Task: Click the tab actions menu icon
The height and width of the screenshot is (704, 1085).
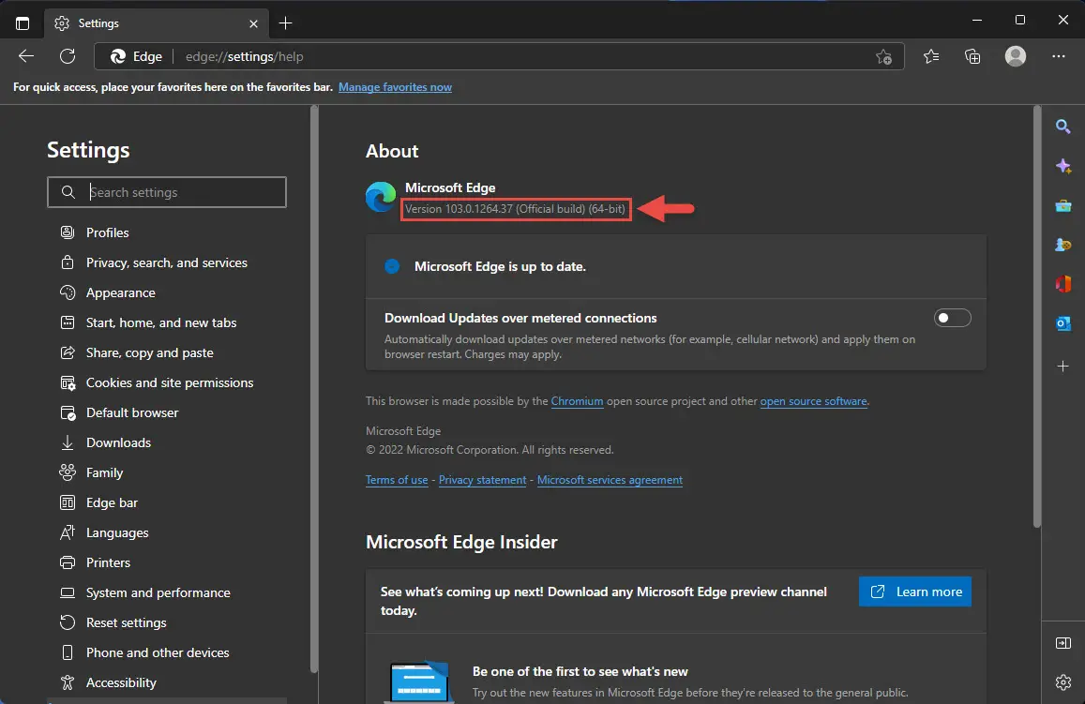Action: point(23,23)
